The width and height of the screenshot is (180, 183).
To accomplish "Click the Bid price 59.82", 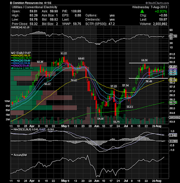I will (x=55, y=20).
